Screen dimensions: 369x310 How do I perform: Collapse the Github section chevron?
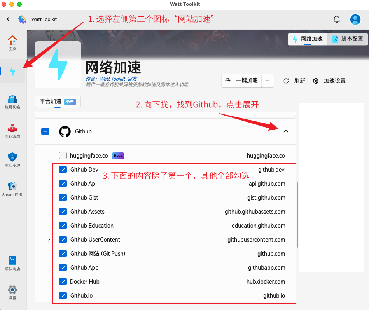coord(286,131)
